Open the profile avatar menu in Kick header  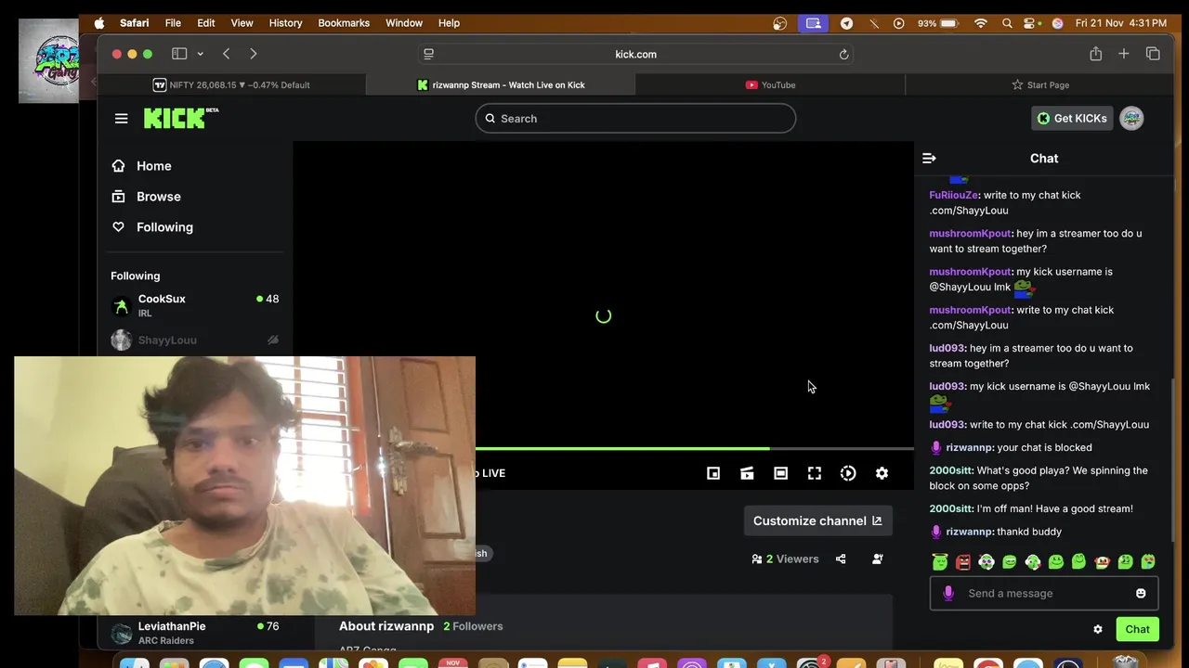[x=1131, y=118]
